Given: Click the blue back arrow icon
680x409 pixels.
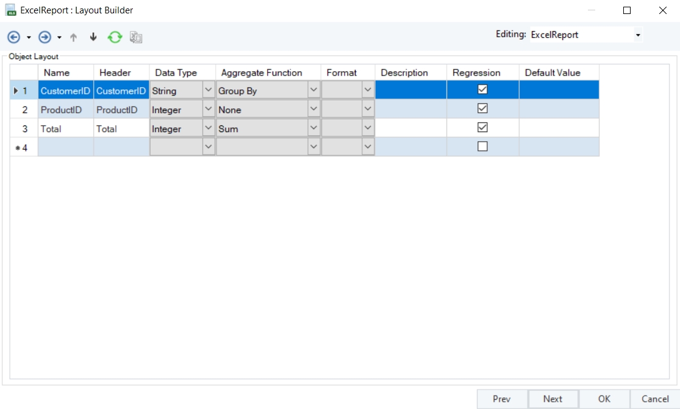Looking at the screenshot, I should 13,37.
